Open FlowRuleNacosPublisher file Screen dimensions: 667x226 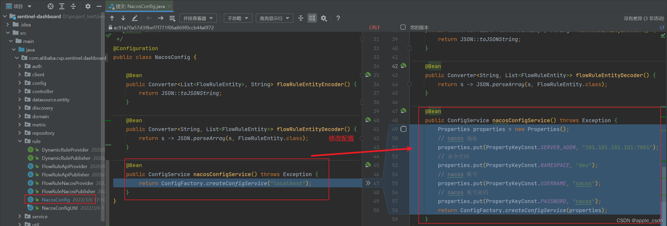68,191
